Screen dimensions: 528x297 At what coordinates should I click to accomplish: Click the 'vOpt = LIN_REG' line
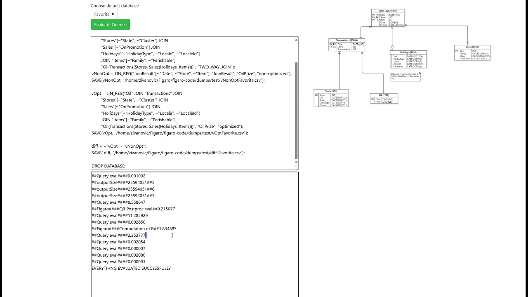[137, 93]
